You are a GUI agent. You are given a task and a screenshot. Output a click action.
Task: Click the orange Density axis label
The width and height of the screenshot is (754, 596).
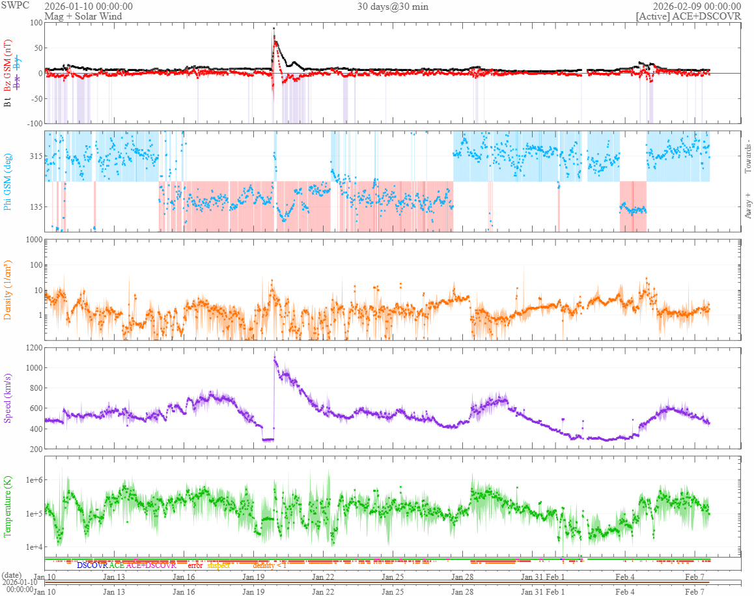pos(8,290)
